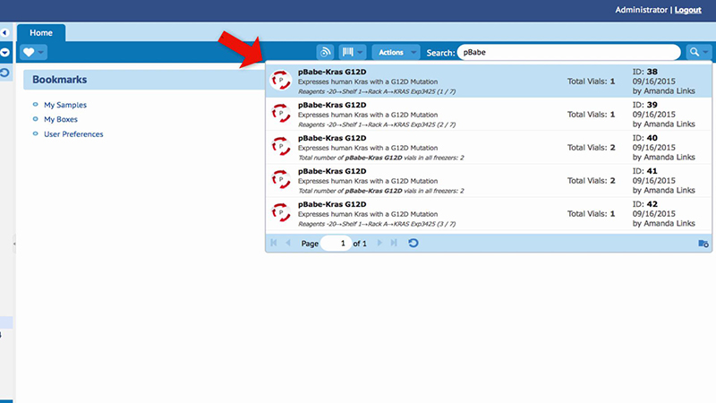Image resolution: width=716 pixels, height=403 pixels.
Task: Select the plasmid result with ID 40
Action: [489, 147]
